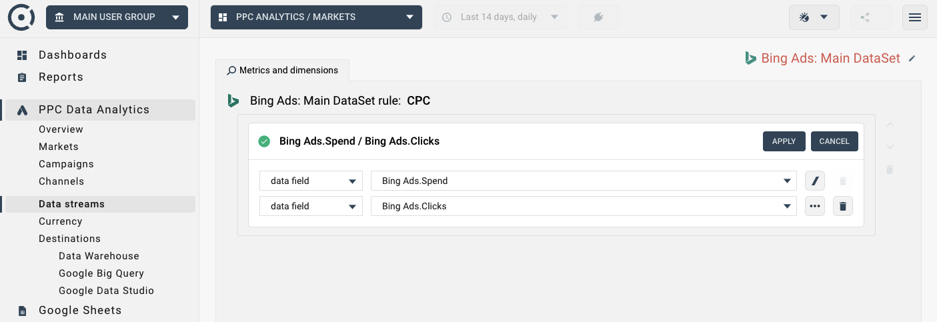This screenshot has height=322, width=937.
Task: Open Google Sheets in the sidebar
Action: point(80,310)
